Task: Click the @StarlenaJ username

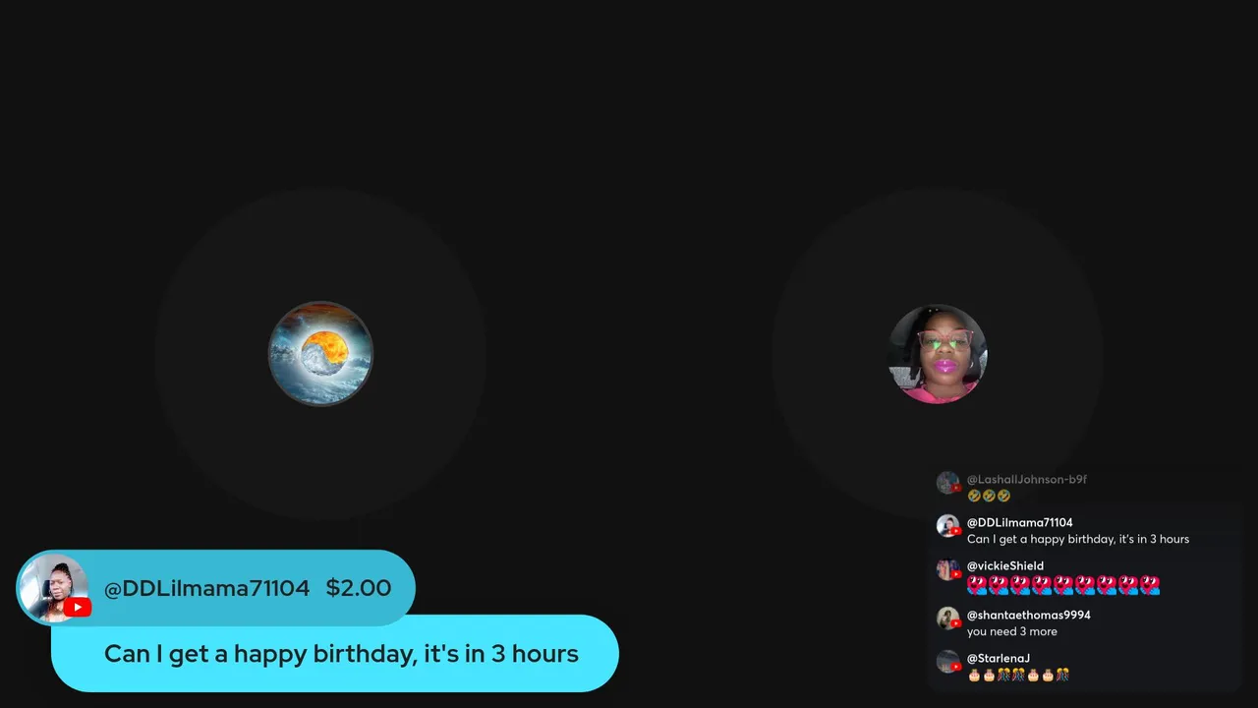Action: pos(999,659)
